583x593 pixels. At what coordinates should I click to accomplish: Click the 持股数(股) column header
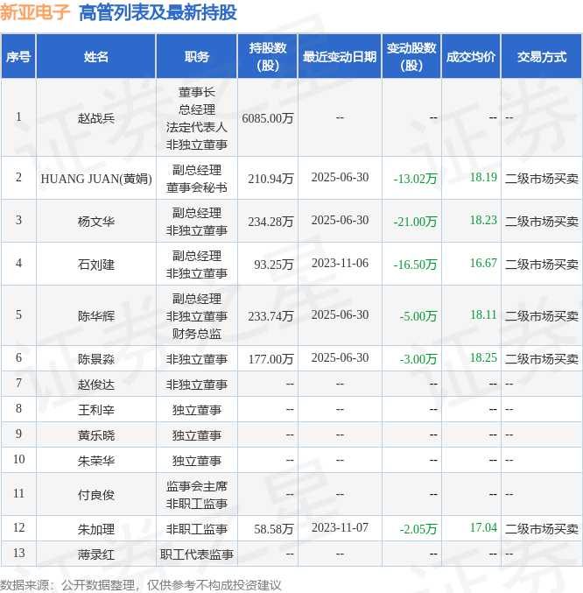tap(268, 57)
